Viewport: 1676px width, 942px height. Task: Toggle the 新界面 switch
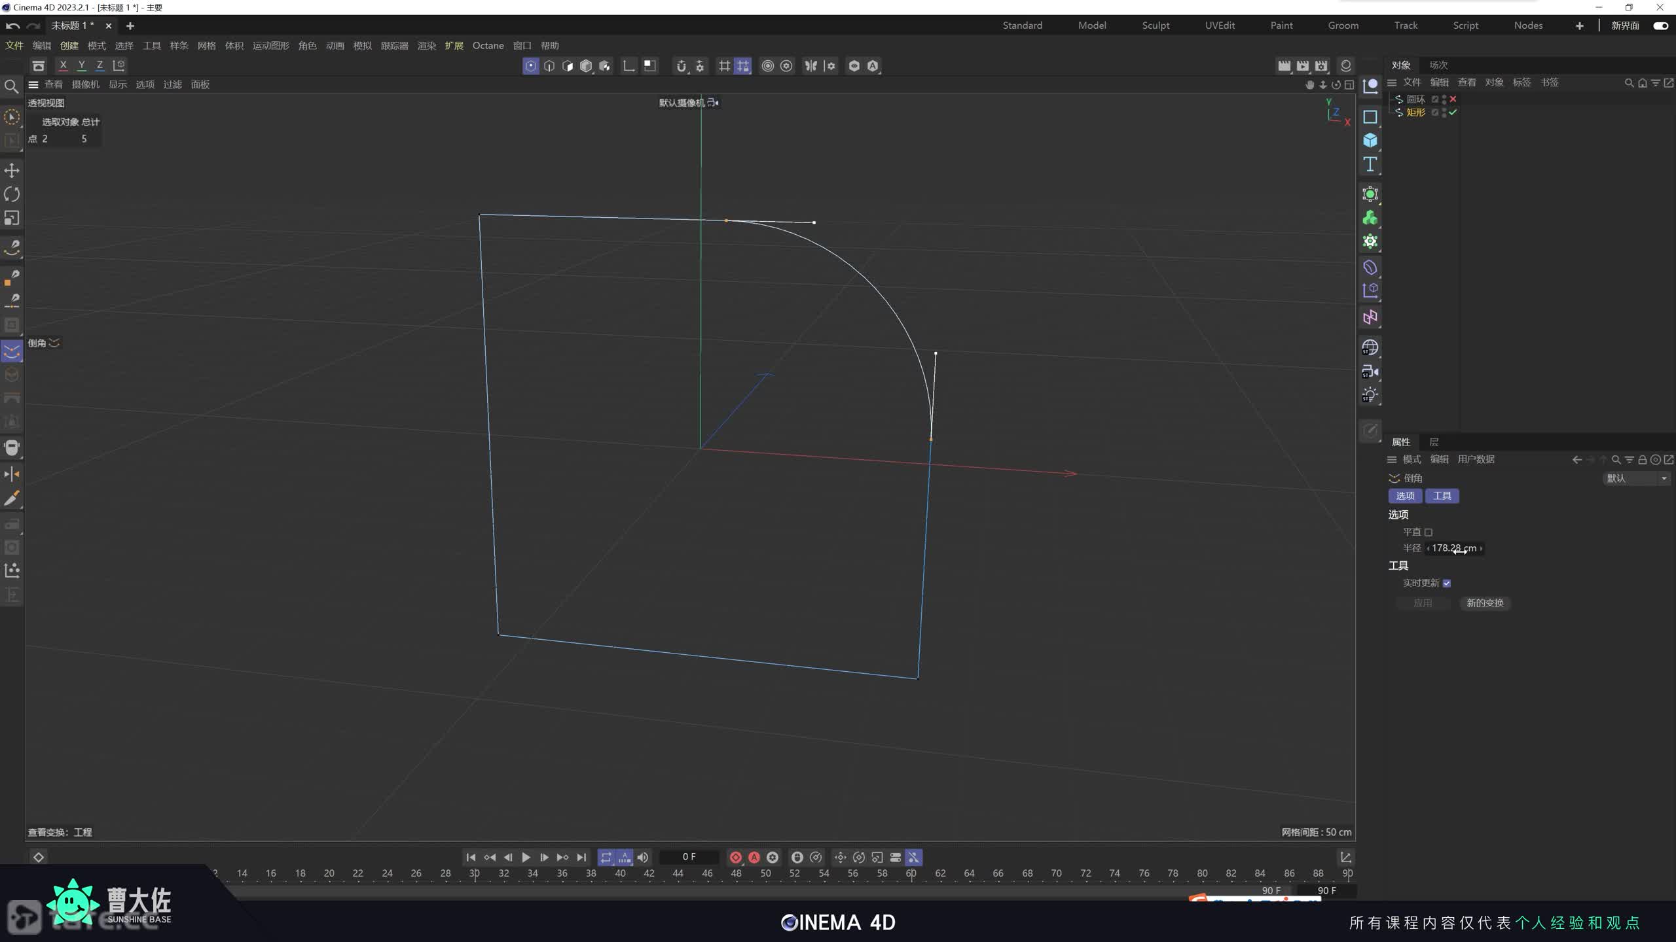1660,26
